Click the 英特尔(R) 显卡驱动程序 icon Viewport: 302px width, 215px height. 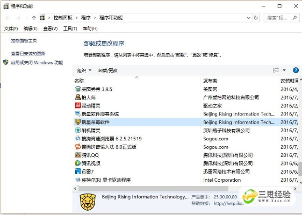point(78,180)
